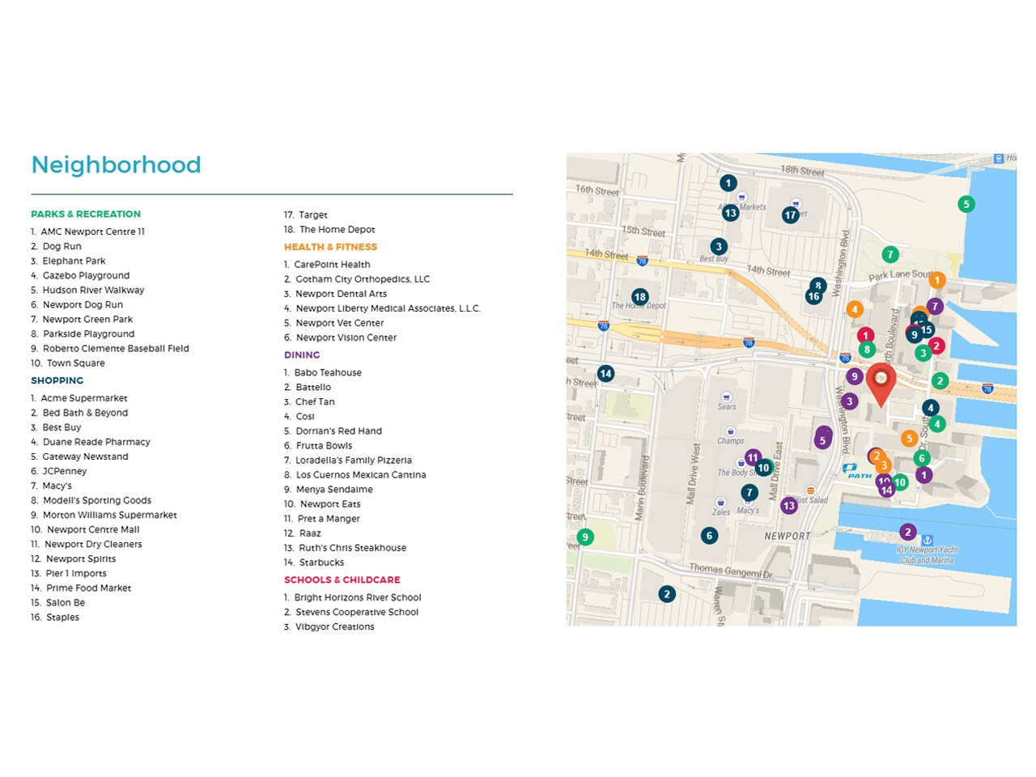The image size is (1036, 777).
Task: Click the SCHOOLS & CHILDCARE heading
Action: [342, 580]
